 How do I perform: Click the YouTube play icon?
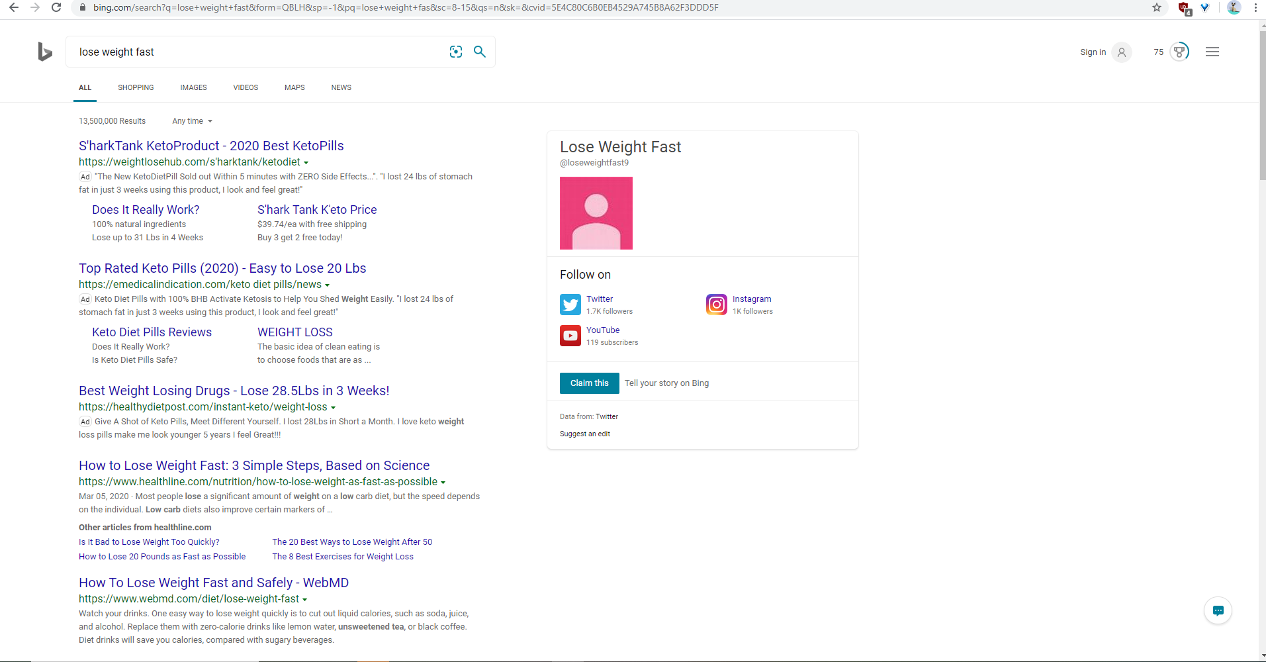(x=570, y=336)
